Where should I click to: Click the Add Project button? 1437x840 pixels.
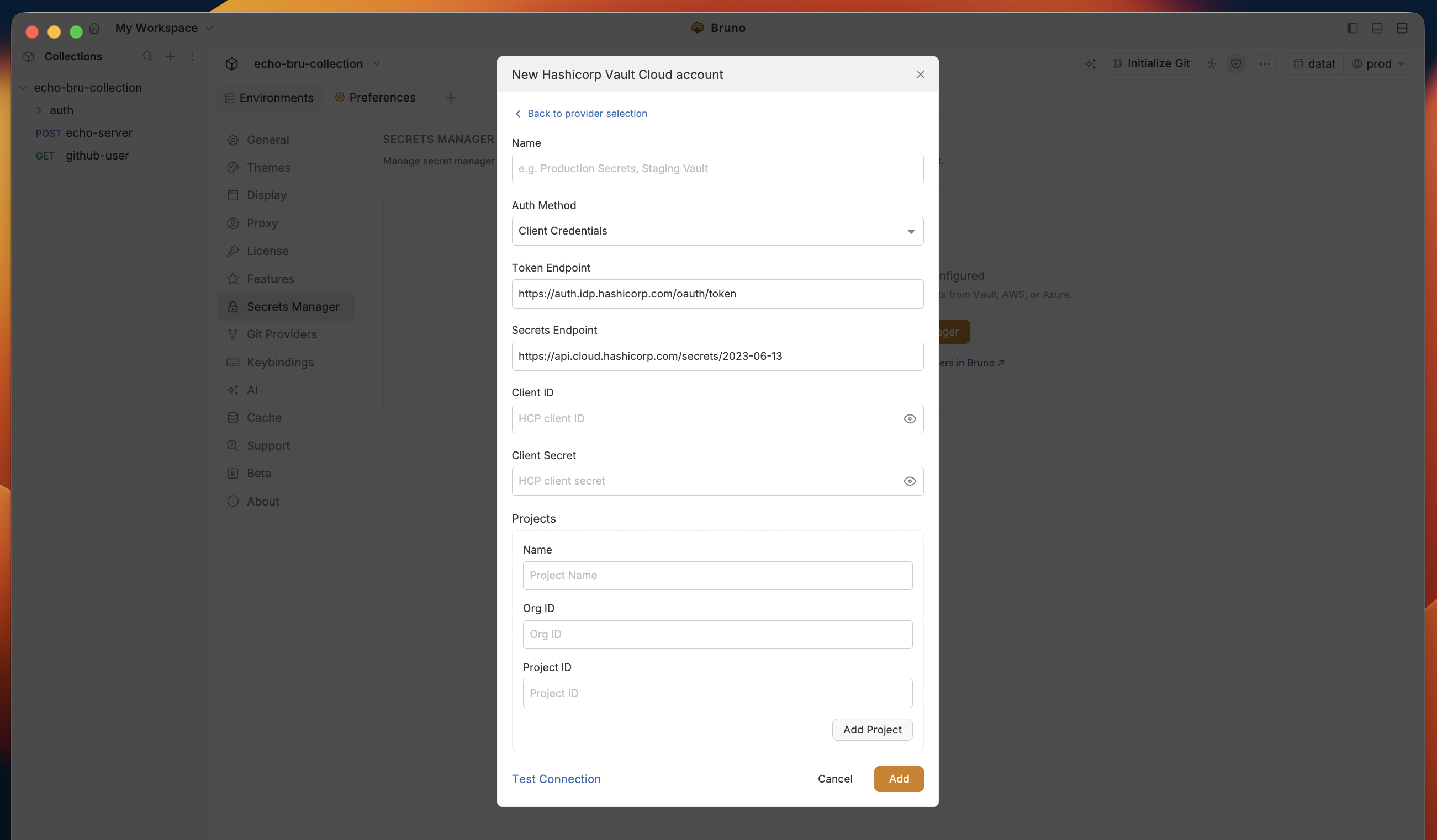coord(872,730)
